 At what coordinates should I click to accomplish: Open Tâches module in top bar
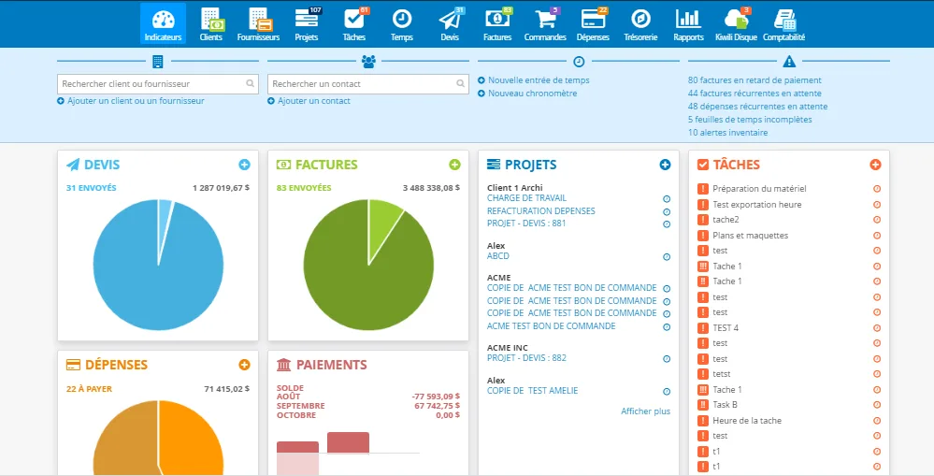[353, 23]
